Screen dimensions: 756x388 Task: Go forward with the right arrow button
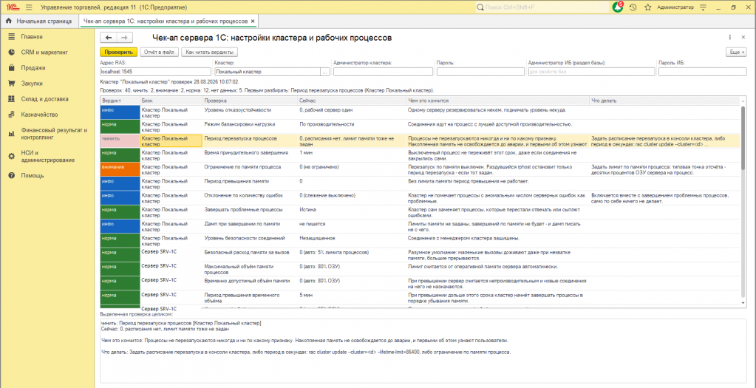pyautogui.click(x=124, y=38)
